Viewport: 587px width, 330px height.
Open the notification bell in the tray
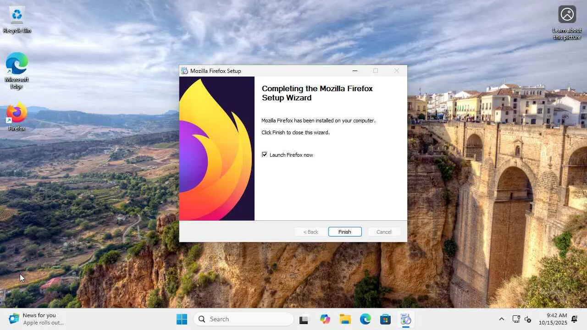[x=574, y=319]
